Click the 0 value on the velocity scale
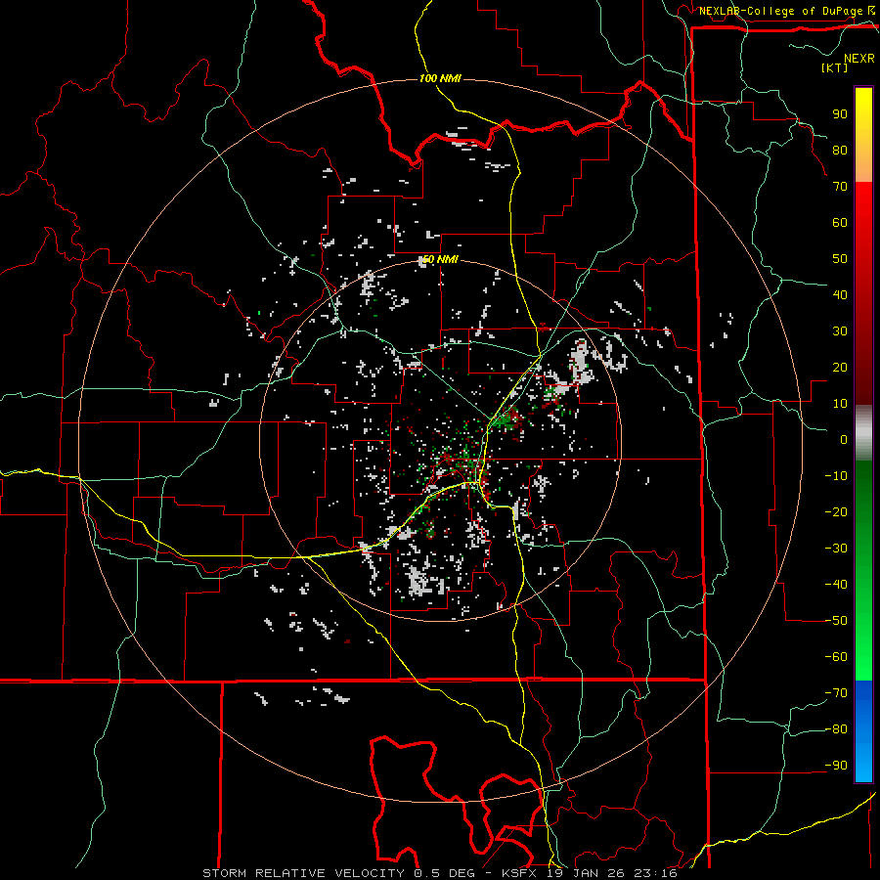 coord(844,439)
